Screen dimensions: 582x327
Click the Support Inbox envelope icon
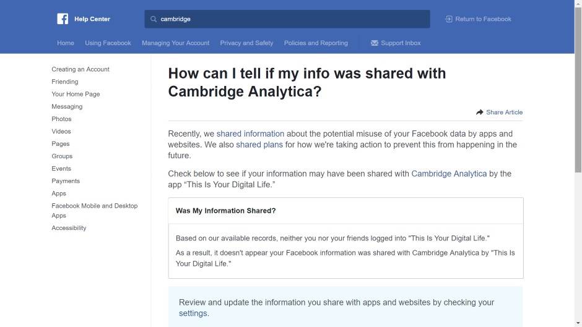pyautogui.click(x=374, y=43)
